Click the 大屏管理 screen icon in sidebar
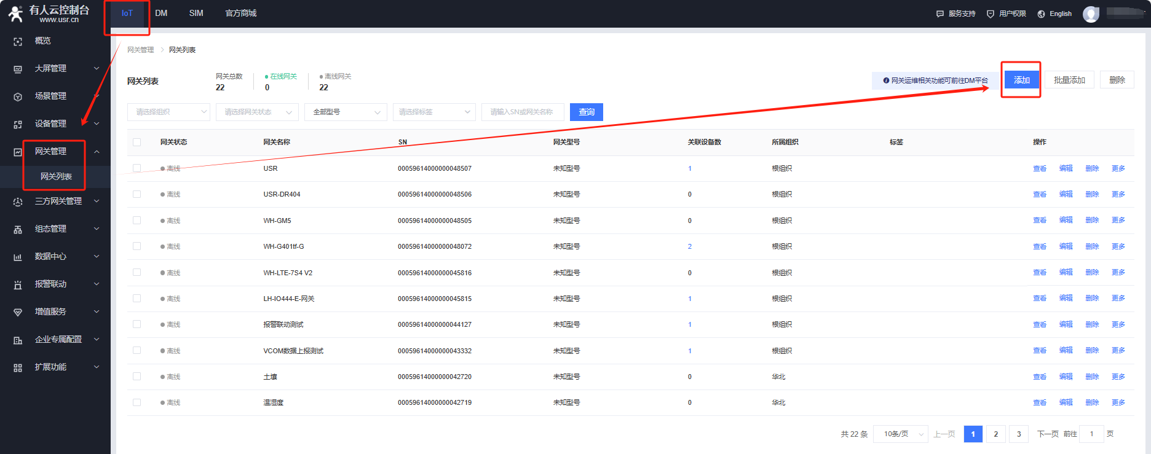1151x454 pixels. [x=18, y=69]
